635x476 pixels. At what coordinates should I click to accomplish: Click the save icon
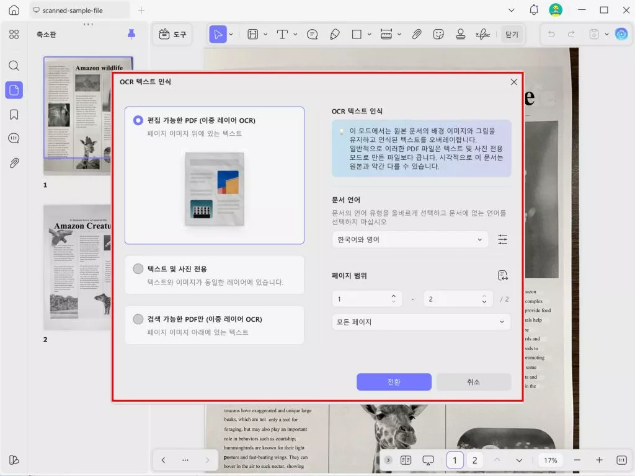pos(593,35)
